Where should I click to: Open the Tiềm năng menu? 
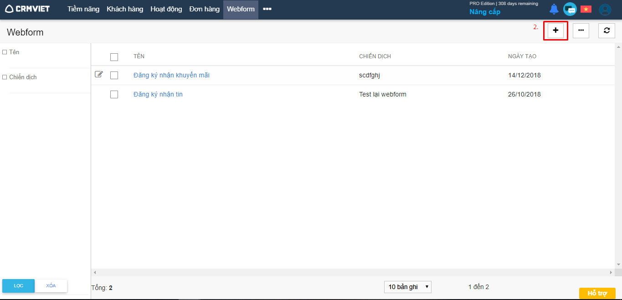83,9
